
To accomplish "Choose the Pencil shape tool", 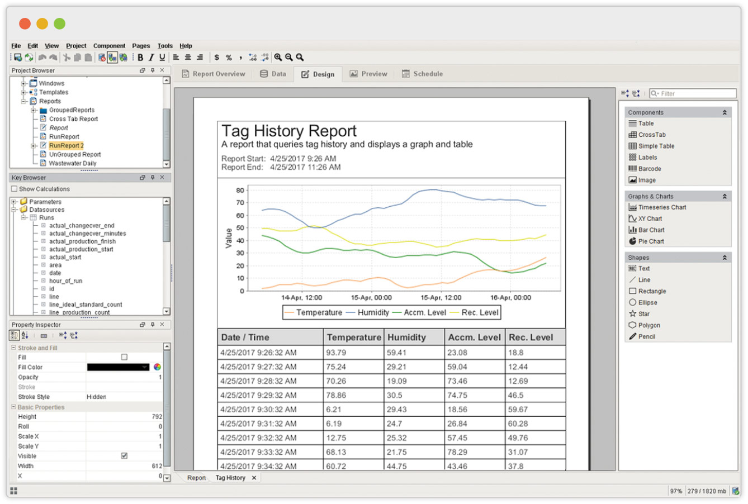I will [646, 337].
